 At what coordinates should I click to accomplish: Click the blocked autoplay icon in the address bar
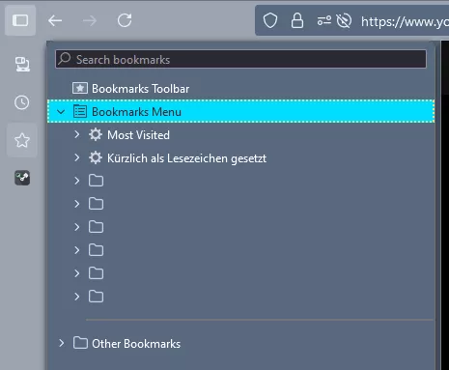[x=344, y=21]
